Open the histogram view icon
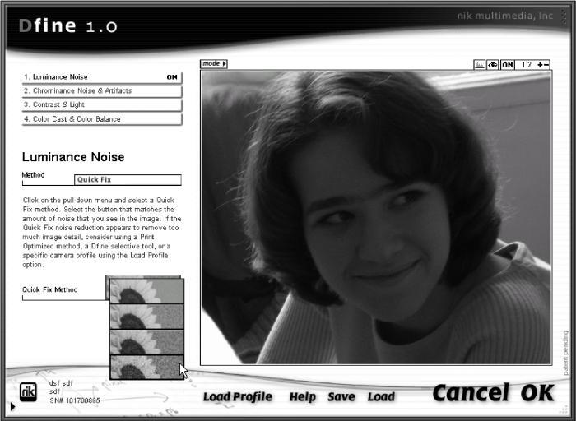576x421 pixels. pyautogui.click(x=480, y=65)
